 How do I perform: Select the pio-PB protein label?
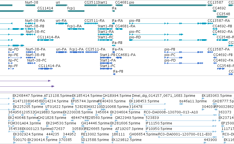(170, 49)
